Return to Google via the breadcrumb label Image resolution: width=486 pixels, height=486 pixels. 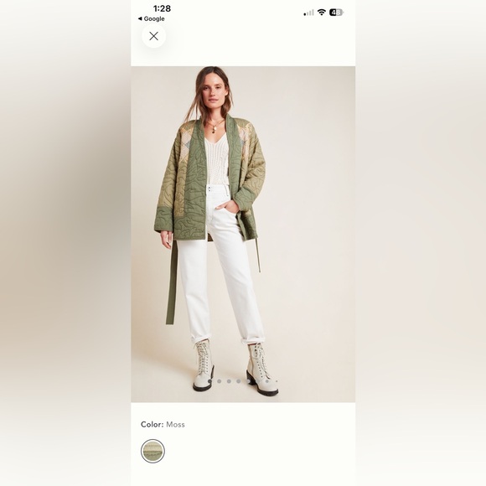pos(154,18)
